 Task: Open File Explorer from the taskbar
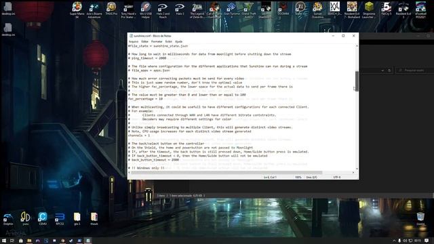[x=29, y=241]
